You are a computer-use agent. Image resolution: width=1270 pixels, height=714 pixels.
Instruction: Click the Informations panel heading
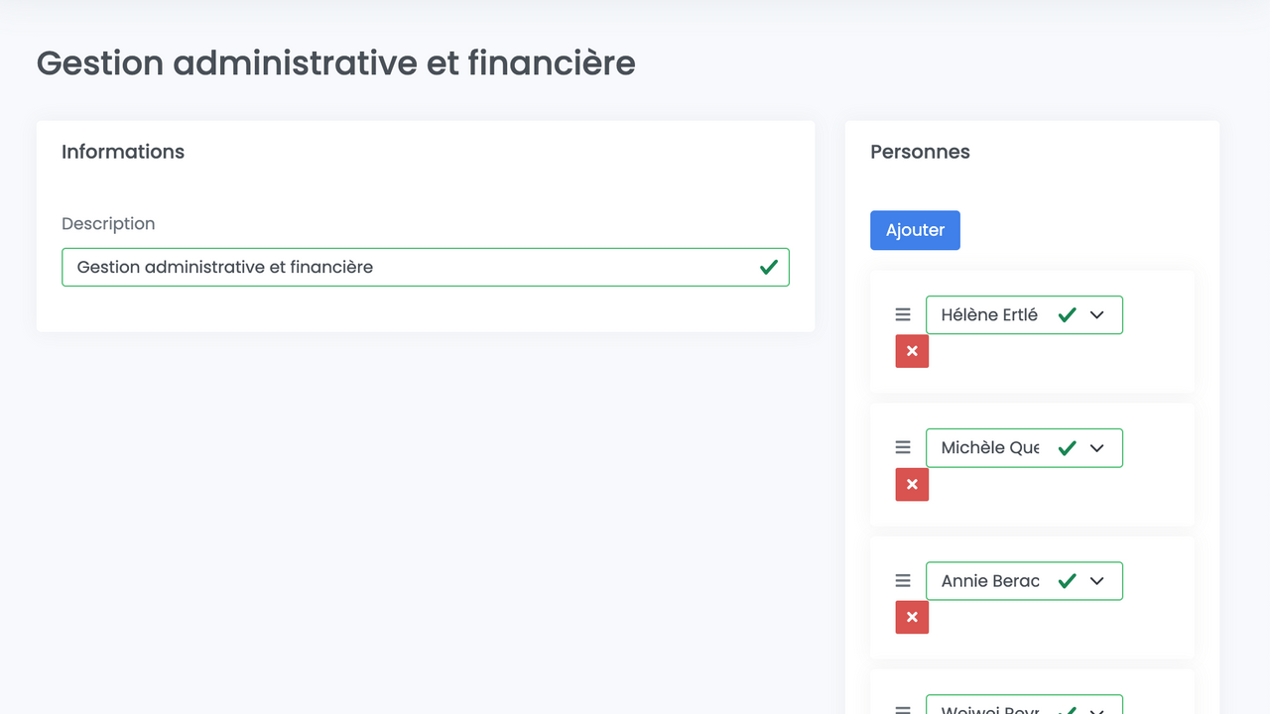[123, 152]
